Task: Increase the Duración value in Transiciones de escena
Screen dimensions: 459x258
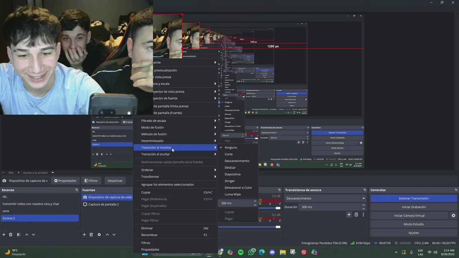Action: tap(364, 205)
